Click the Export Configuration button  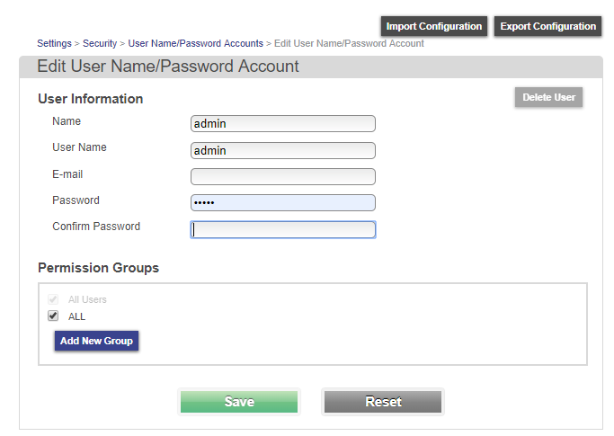pyautogui.click(x=547, y=26)
